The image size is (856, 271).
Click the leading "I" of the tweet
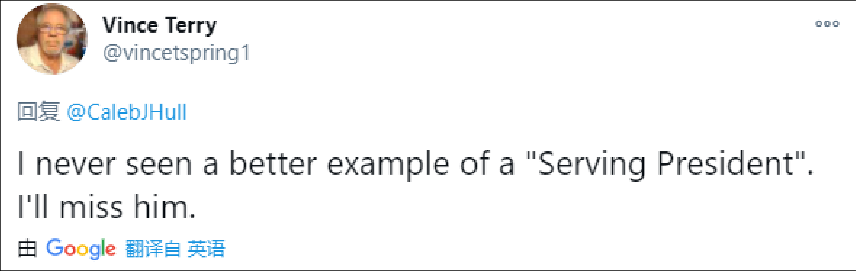pyautogui.click(x=21, y=163)
